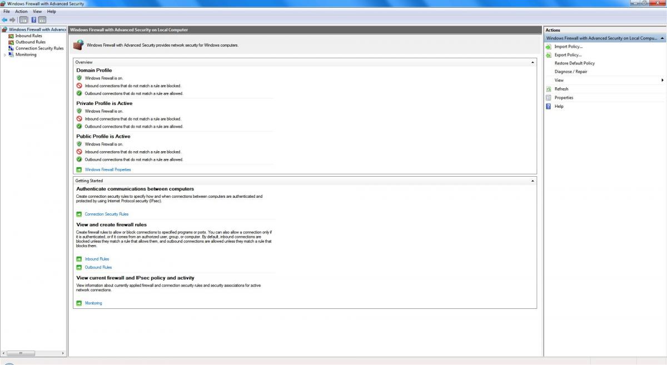Click 'View and create firewall rules' heading

(112, 225)
